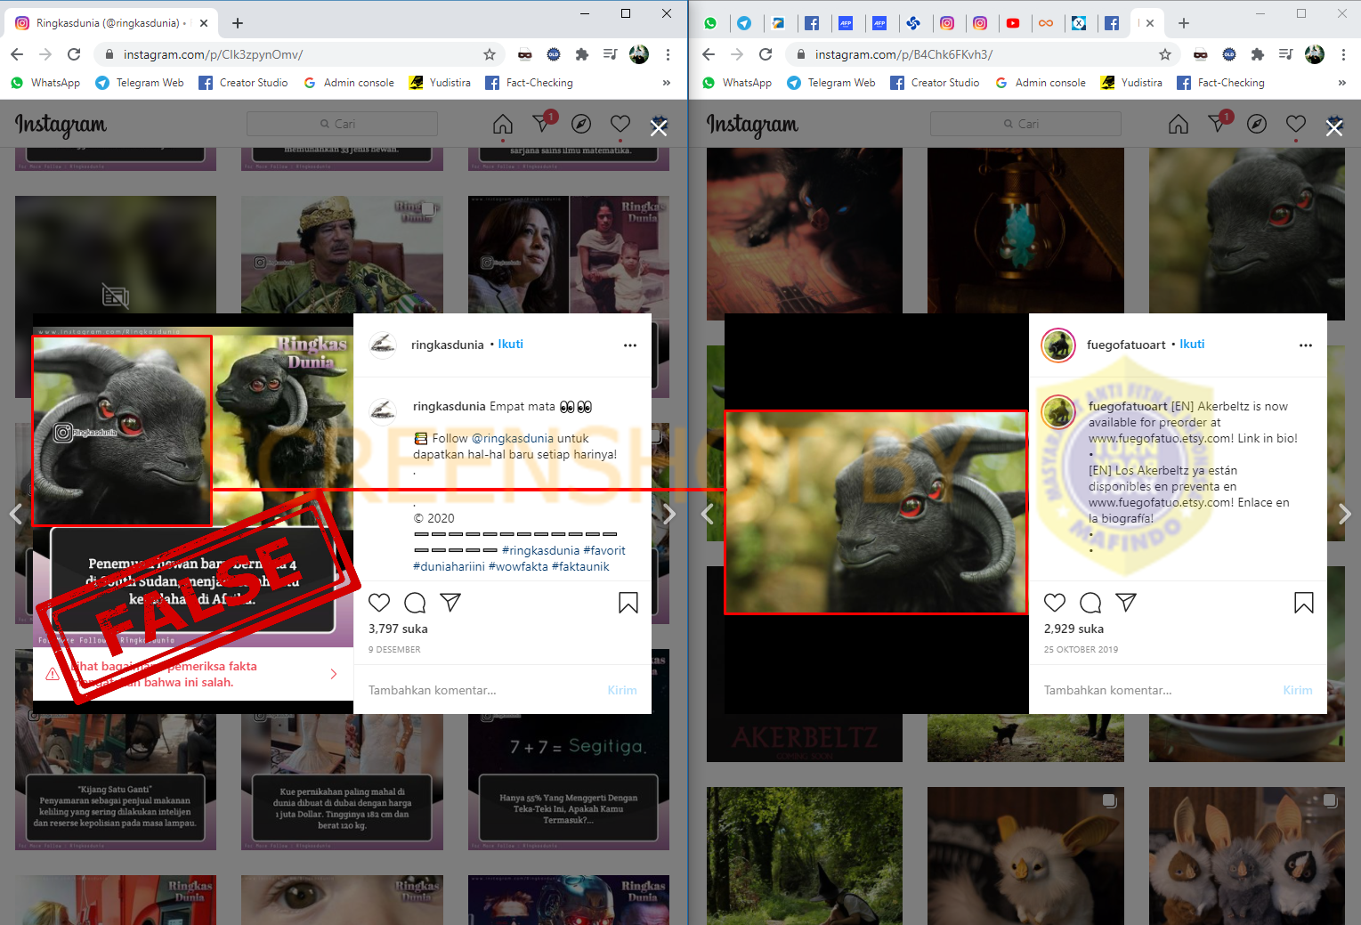Open Creator Studio bookmark in left window
This screenshot has height=925, width=1361.
point(244,83)
